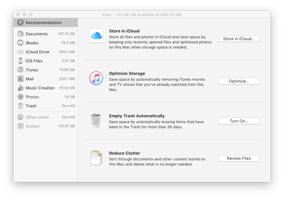Select the Documents category label
This screenshot has height=198, width=284.
click(x=37, y=34)
